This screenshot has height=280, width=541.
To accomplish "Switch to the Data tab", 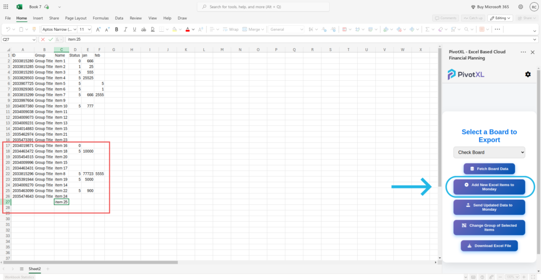I will [x=119, y=18].
